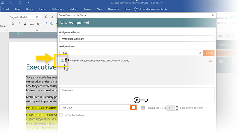Open the Developer ribbon tab
Image resolution: width=239 pixels, height=134 pixels.
click(114, 9)
